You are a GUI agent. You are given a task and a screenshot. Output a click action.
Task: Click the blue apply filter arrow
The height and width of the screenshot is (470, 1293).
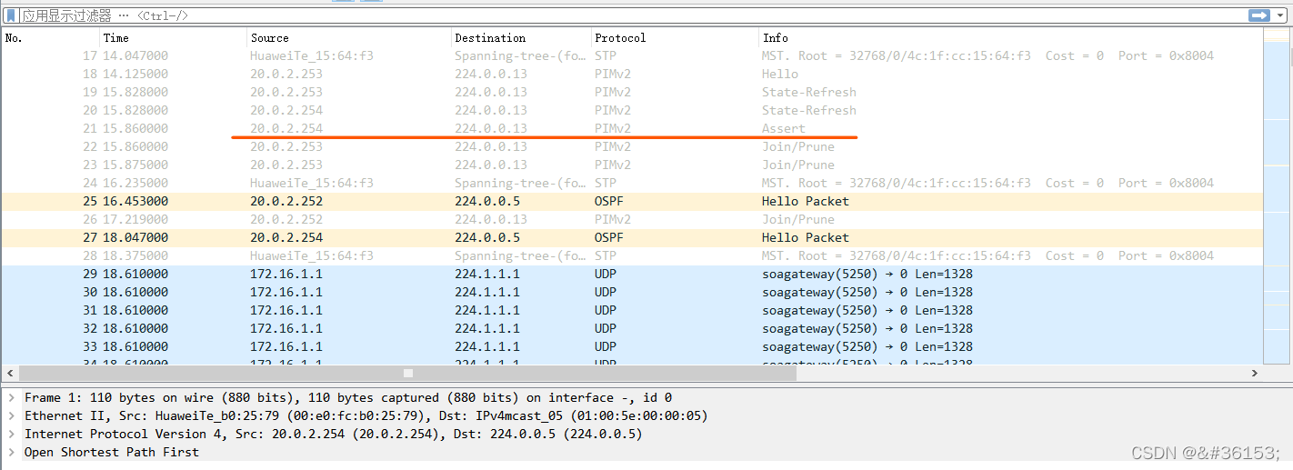click(1258, 15)
